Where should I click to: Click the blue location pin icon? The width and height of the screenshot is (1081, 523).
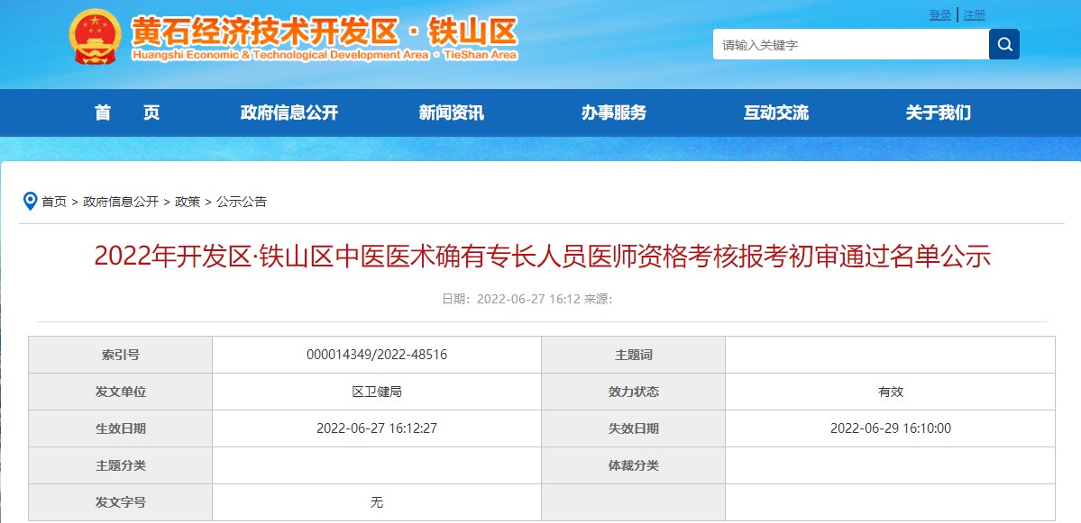pyautogui.click(x=30, y=201)
